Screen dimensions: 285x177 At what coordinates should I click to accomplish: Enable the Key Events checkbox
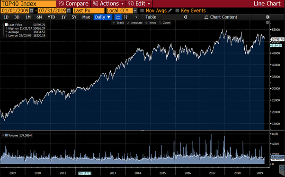177,11
